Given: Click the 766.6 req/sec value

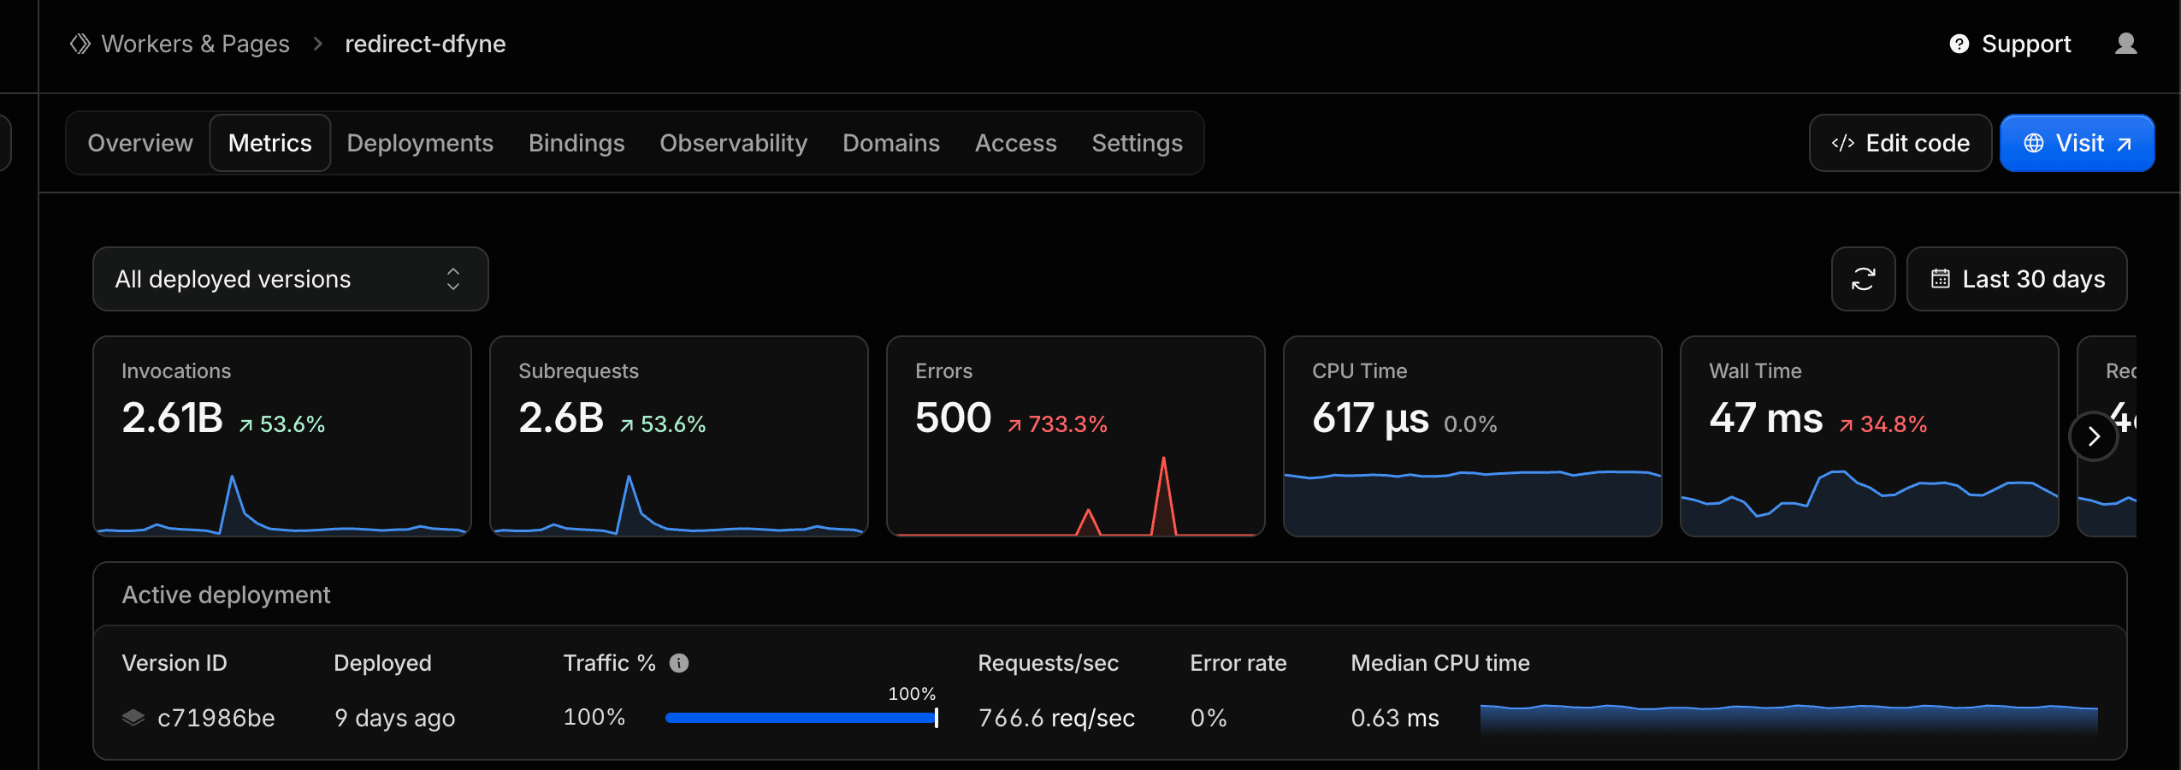Looking at the screenshot, I should [x=1056, y=718].
